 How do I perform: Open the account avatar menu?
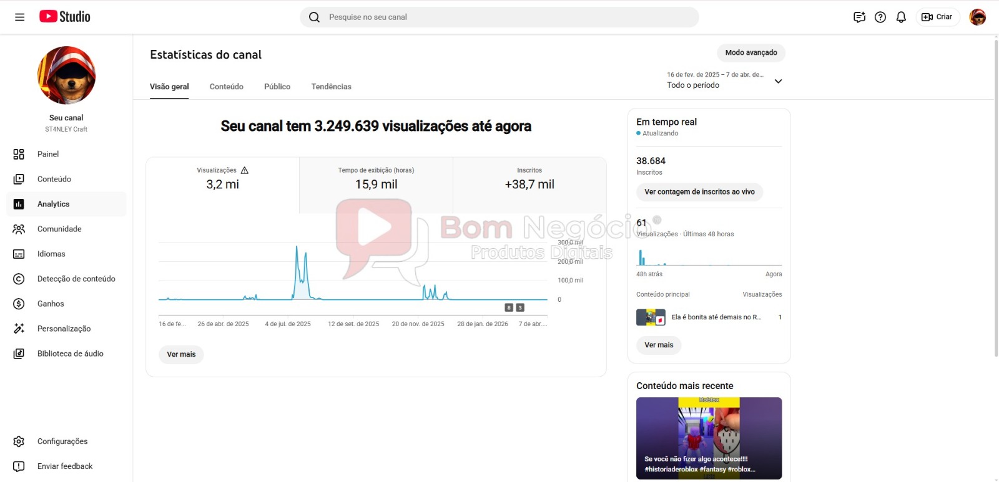pos(977,17)
